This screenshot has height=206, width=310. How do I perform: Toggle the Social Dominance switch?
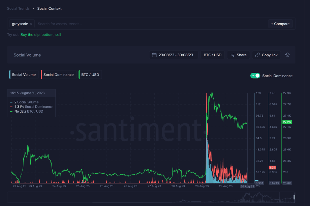tap(255, 76)
